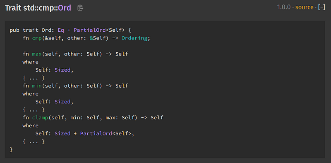
Task: Jump to the min method definition
Action: point(37,86)
